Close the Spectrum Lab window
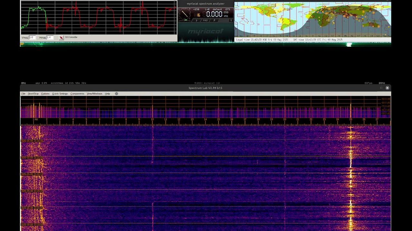 (387, 88)
